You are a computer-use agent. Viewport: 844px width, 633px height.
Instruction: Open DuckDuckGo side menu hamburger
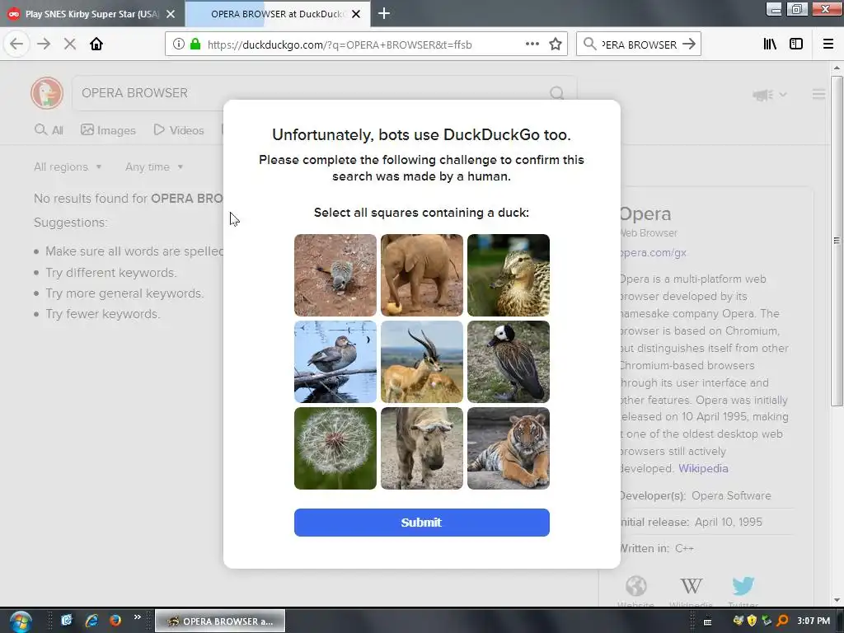pyautogui.click(x=818, y=95)
